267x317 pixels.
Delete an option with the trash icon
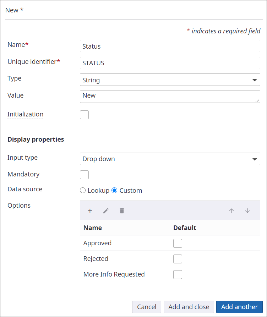[x=122, y=211]
